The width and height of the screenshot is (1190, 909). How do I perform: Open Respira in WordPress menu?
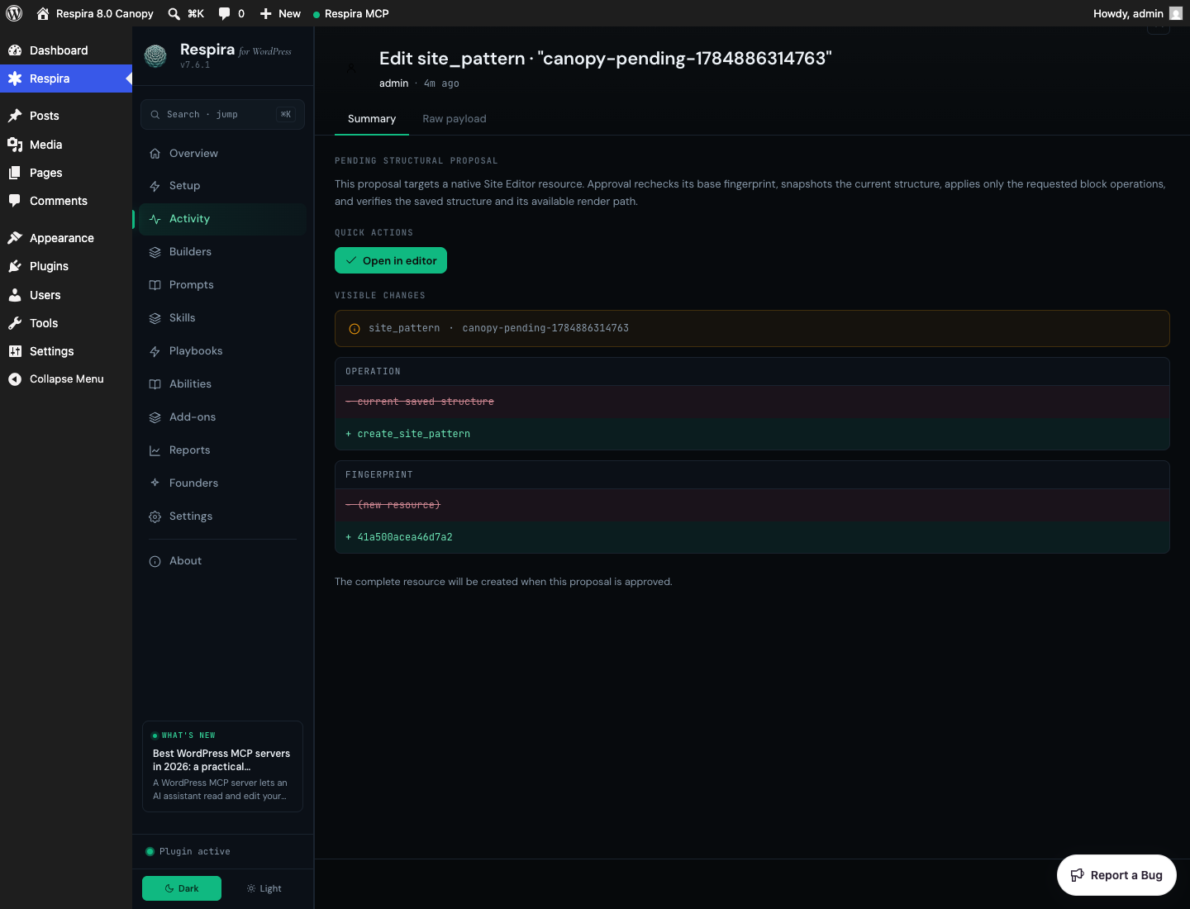click(66, 79)
